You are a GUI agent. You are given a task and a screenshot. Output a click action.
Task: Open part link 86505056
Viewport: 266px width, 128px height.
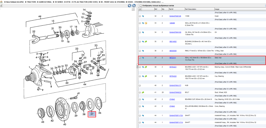coord(173,51)
